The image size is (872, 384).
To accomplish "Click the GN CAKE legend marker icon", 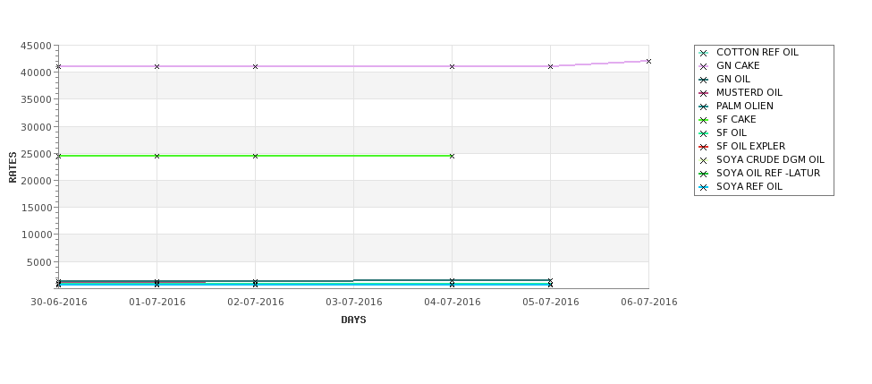I will click(704, 66).
